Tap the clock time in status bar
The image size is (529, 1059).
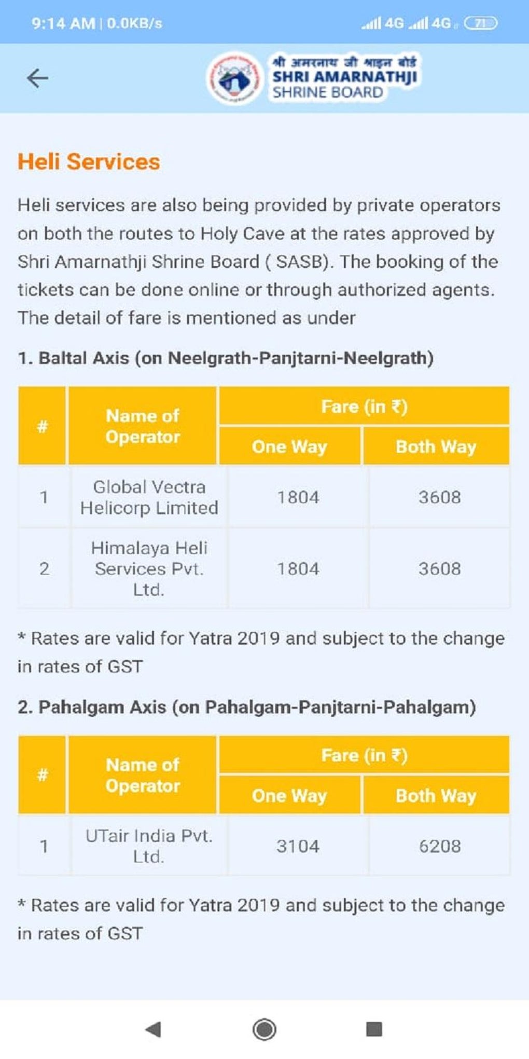(x=63, y=23)
